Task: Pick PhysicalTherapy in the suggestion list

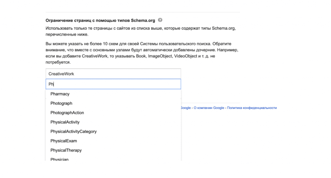Action: 66,150
